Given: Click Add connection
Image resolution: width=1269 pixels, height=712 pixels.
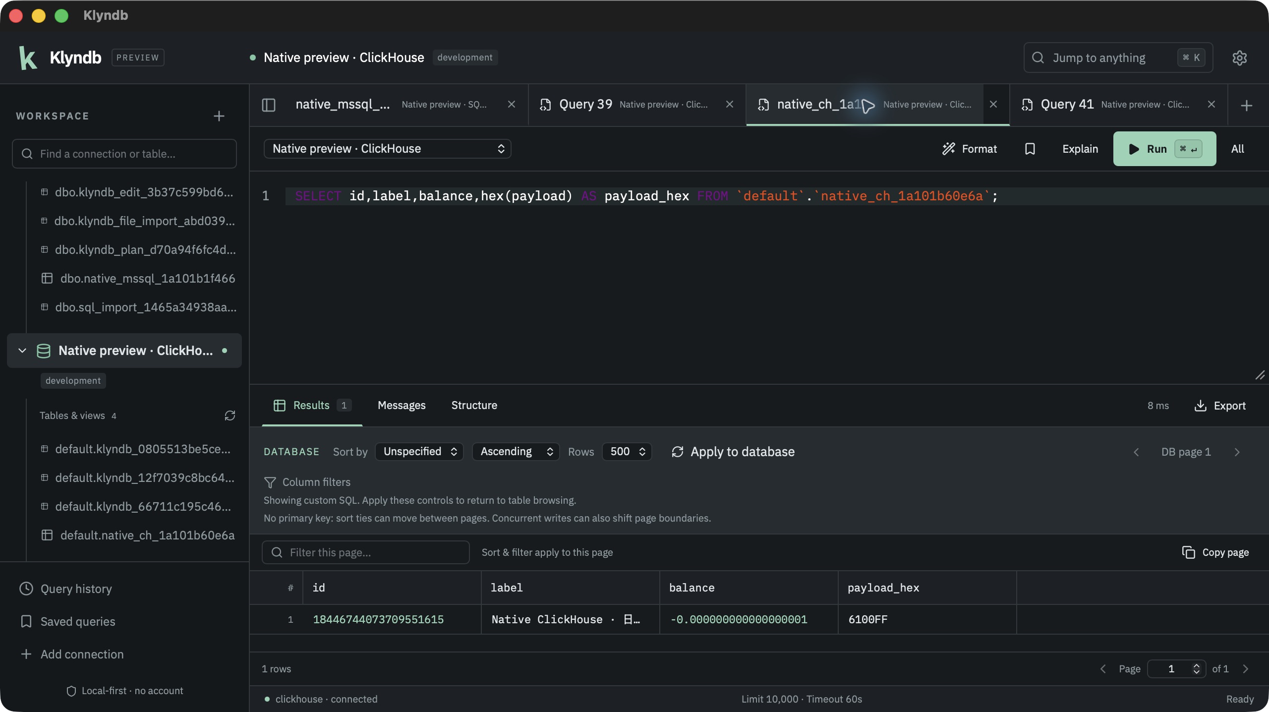Looking at the screenshot, I should (72, 654).
